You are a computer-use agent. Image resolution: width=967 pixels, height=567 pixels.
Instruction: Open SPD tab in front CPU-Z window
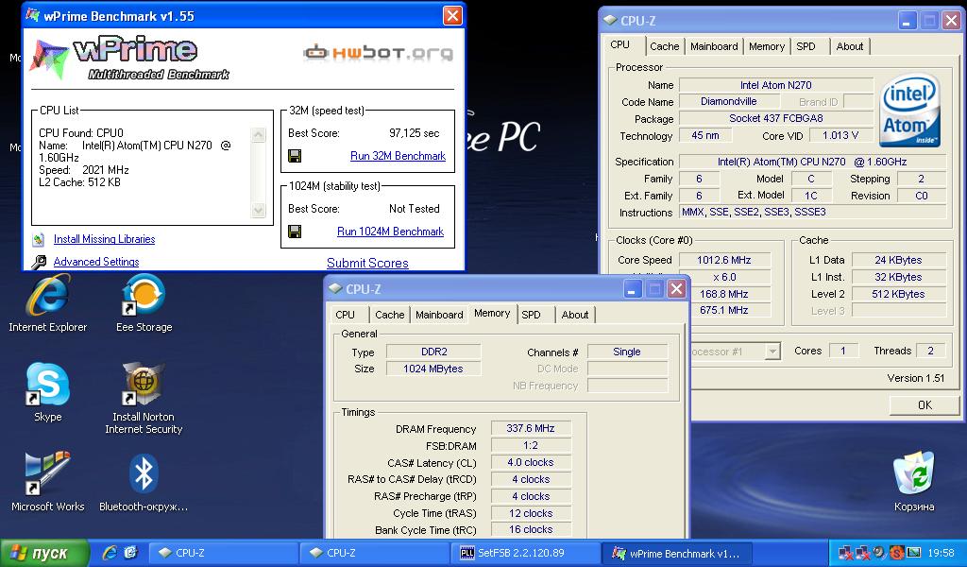coord(531,315)
